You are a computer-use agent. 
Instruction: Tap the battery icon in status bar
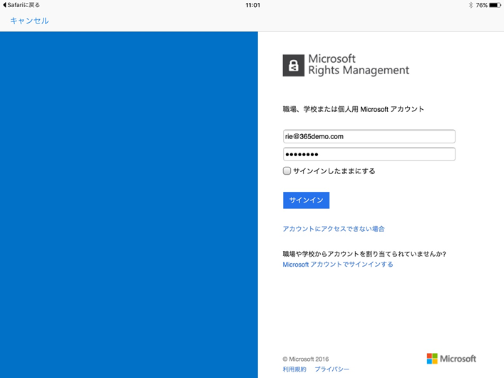tap(495, 5)
